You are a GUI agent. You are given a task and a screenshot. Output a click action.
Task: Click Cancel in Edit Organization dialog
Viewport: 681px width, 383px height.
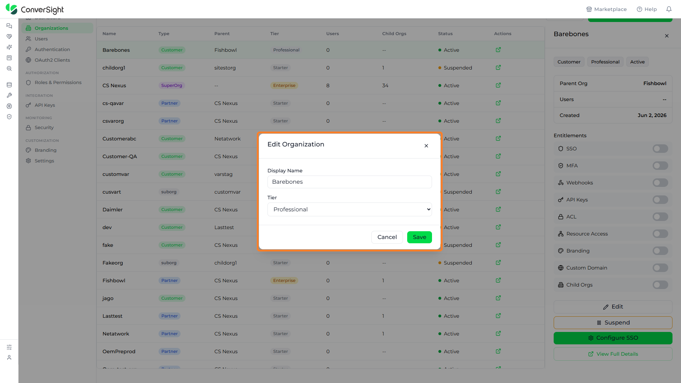pyautogui.click(x=387, y=237)
